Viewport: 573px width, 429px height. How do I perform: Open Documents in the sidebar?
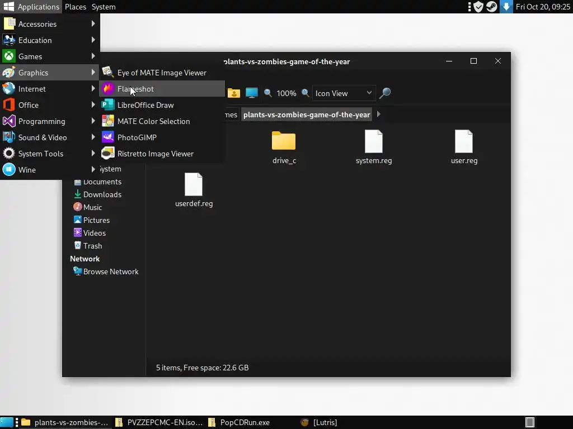coord(97,182)
